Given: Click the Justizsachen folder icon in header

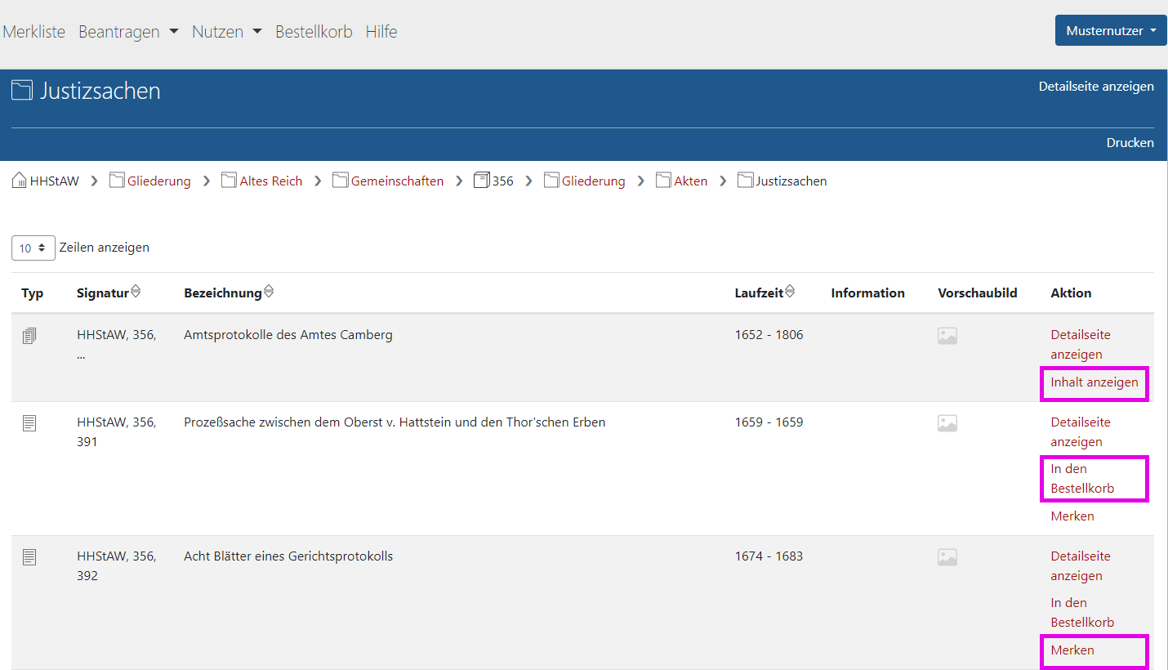Looking at the screenshot, I should click(x=21, y=90).
